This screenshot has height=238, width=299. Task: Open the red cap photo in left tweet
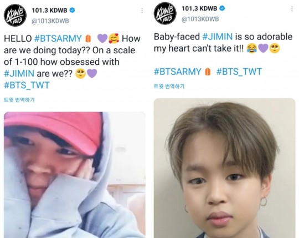click(x=75, y=175)
